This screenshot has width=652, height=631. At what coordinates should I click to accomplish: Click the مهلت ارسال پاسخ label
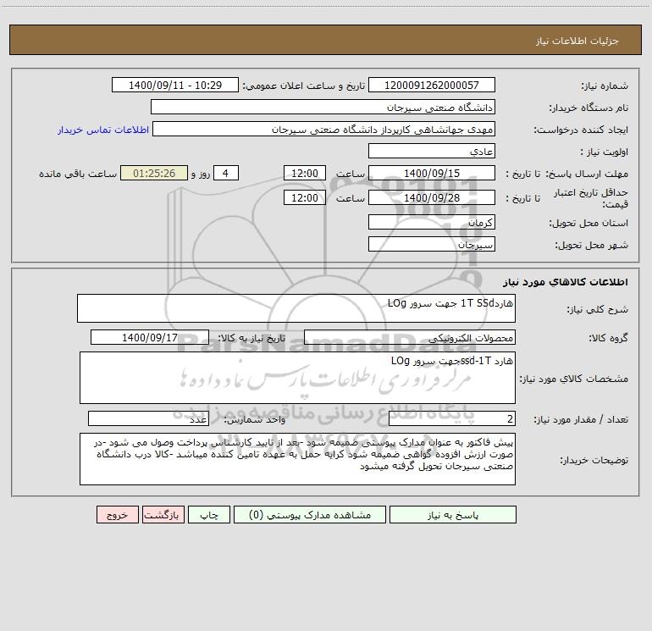pos(587,174)
